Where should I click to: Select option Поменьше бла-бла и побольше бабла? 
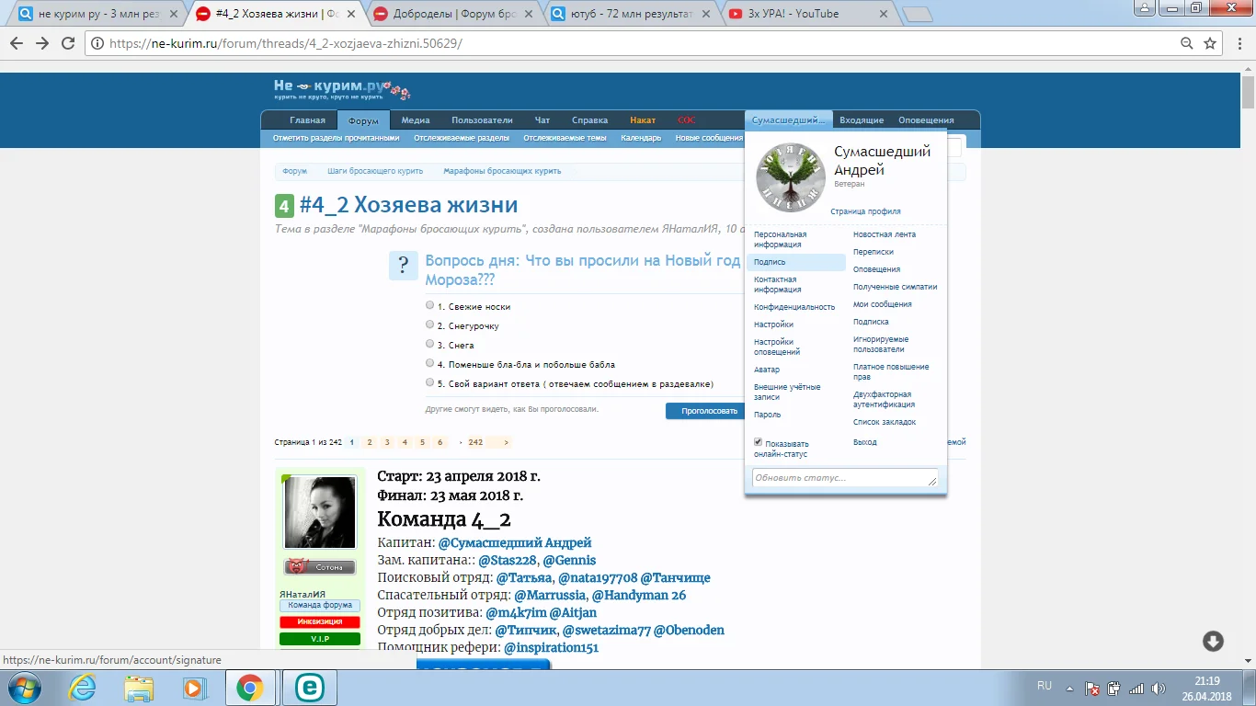[430, 363]
